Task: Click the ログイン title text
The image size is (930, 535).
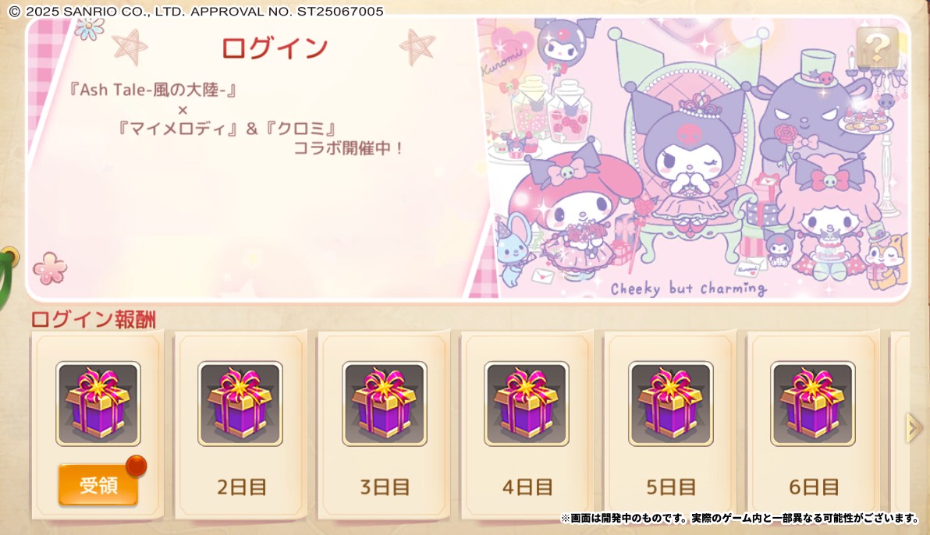Action: point(275,48)
